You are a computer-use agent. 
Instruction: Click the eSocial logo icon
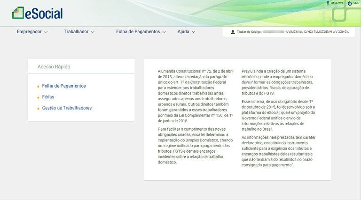(18, 13)
